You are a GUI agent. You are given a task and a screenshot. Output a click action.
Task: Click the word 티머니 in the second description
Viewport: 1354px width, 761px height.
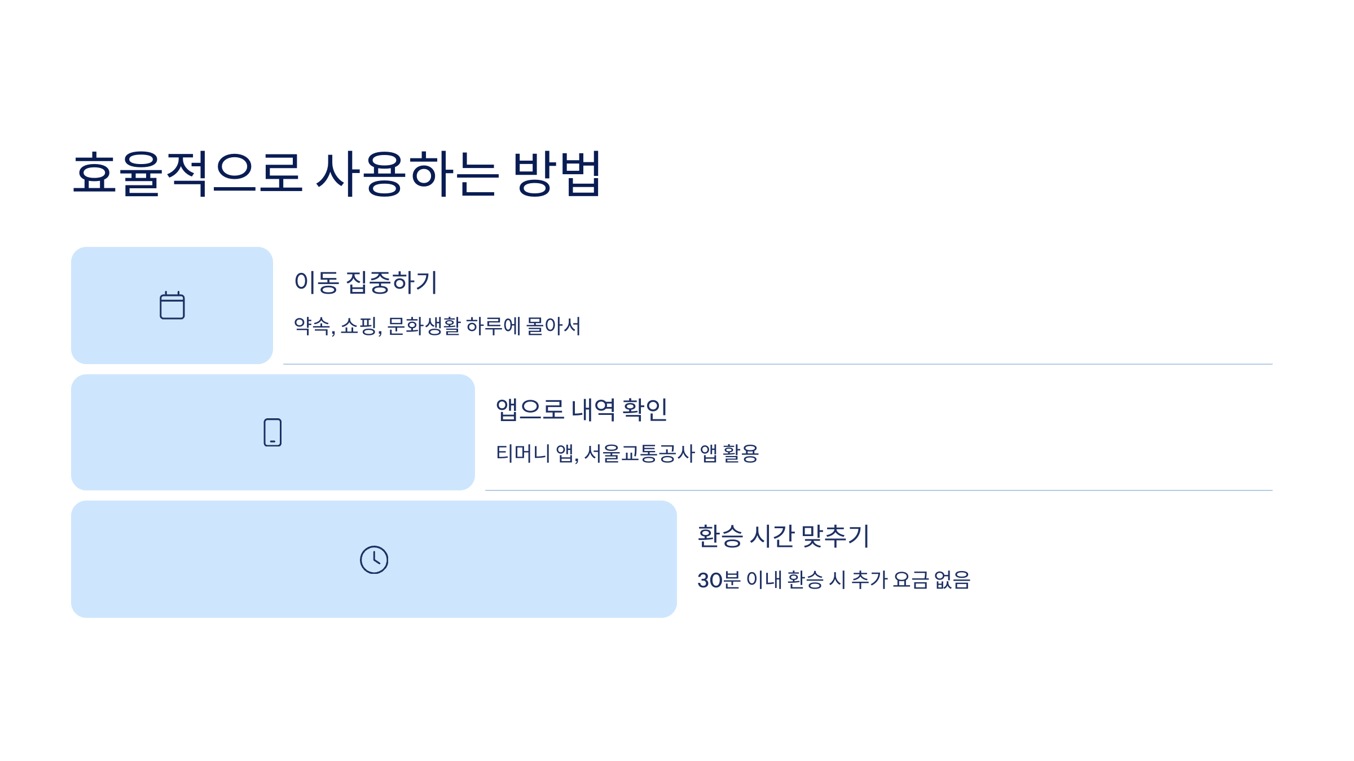click(x=523, y=453)
